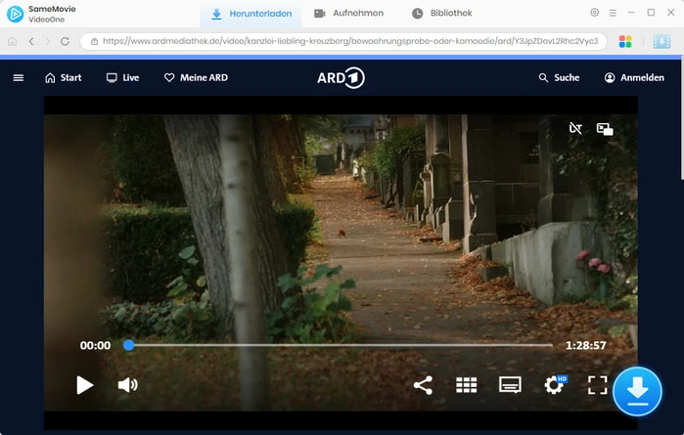Click the download panel icon in address bar
Screen dimensions: 684x435
tap(661, 41)
